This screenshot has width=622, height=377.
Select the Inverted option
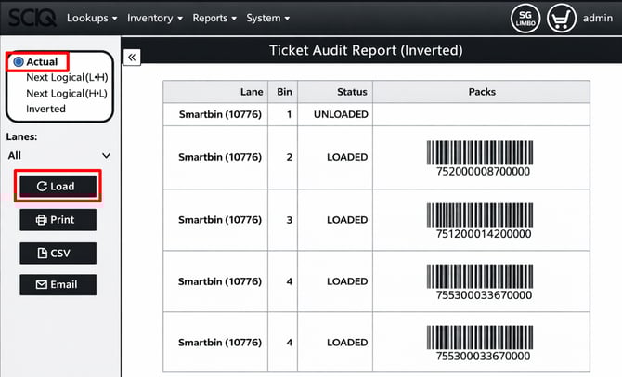point(45,109)
